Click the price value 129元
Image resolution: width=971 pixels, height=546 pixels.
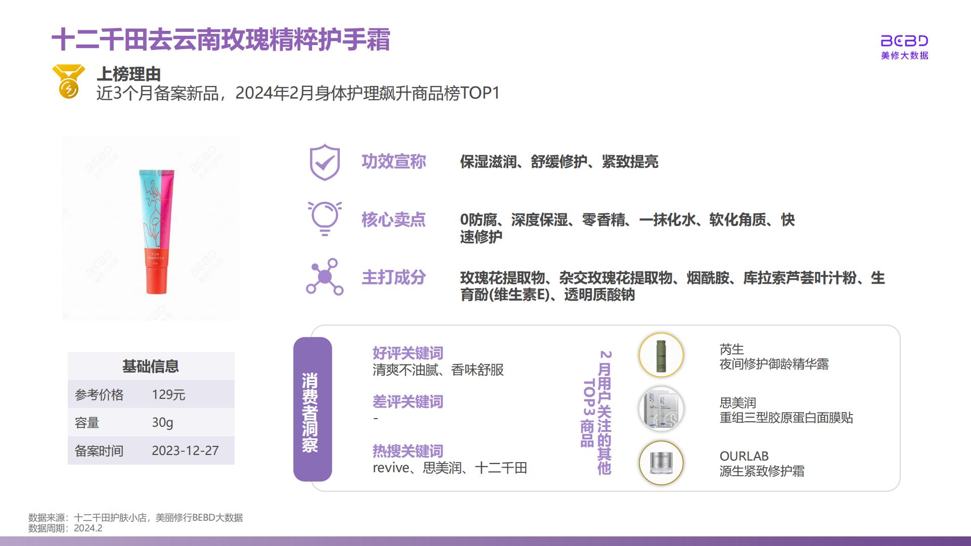pos(168,395)
